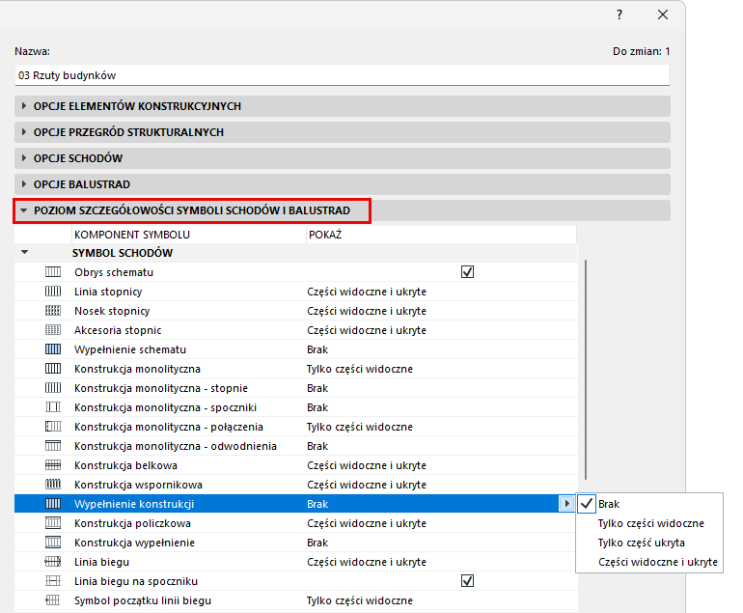This screenshot has height=613, width=743.
Task: Choose Tylko części widoczne in popup menu
Action: point(650,523)
